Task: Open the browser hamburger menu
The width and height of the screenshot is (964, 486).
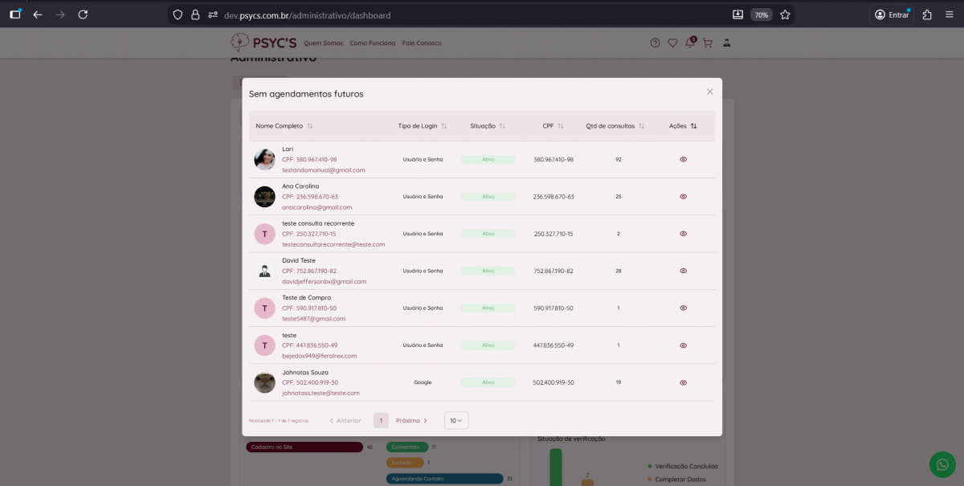Action: [949, 14]
